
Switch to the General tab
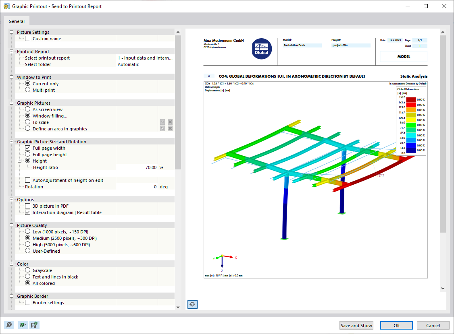[17, 21]
